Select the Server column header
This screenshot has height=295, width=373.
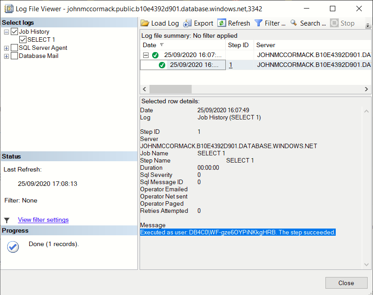[266, 45]
